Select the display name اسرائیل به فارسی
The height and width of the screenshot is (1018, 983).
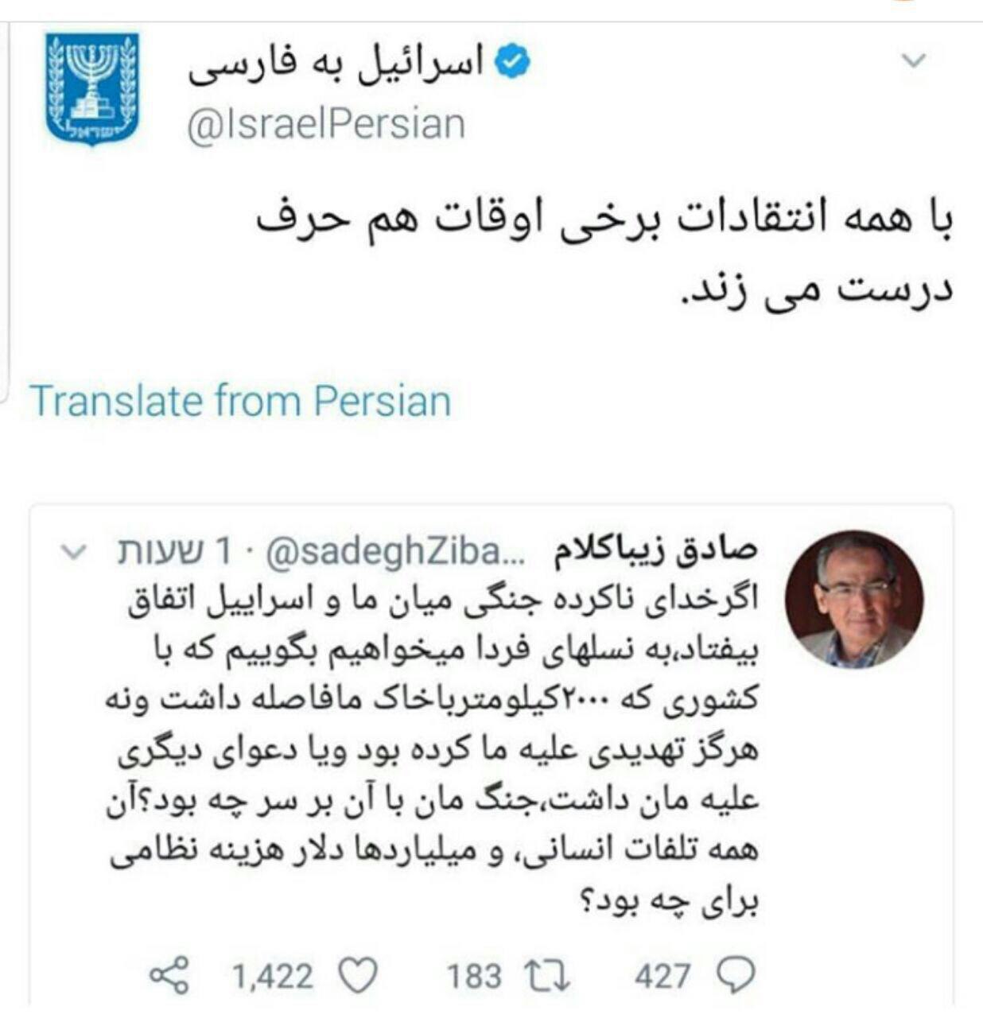[336, 64]
